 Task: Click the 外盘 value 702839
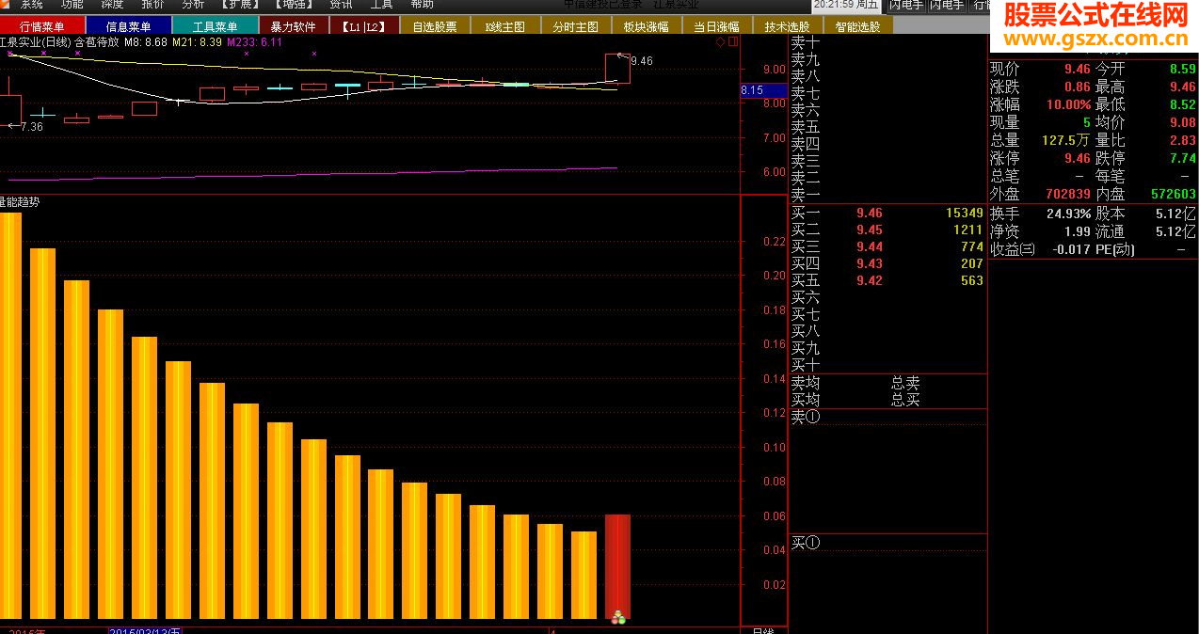pyautogui.click(x=1068, y=194)
